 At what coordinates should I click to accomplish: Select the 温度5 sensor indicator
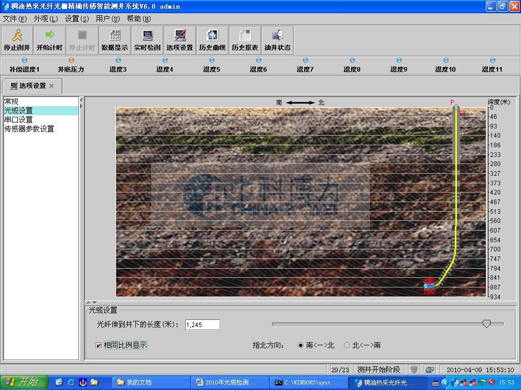212,66
